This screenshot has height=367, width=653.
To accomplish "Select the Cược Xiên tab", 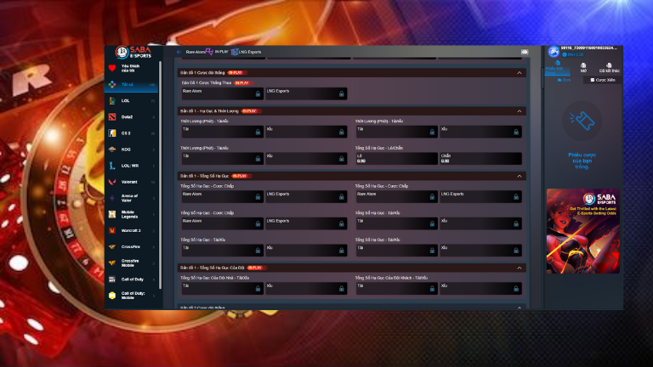I will 603,80.
